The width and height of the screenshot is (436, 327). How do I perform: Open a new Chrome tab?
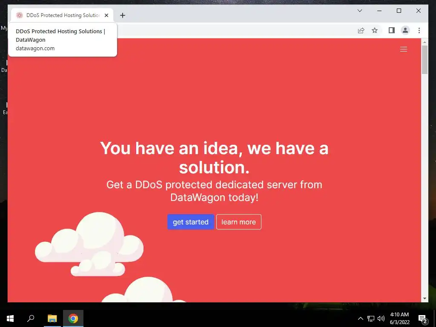click(123, 15)
